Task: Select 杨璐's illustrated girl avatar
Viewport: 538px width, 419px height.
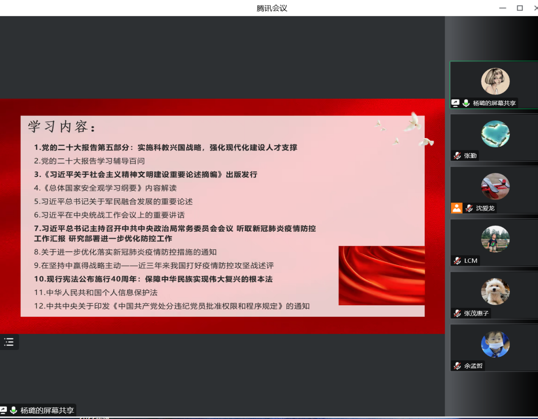Action: pyautogui.click(x=495, y=81)
